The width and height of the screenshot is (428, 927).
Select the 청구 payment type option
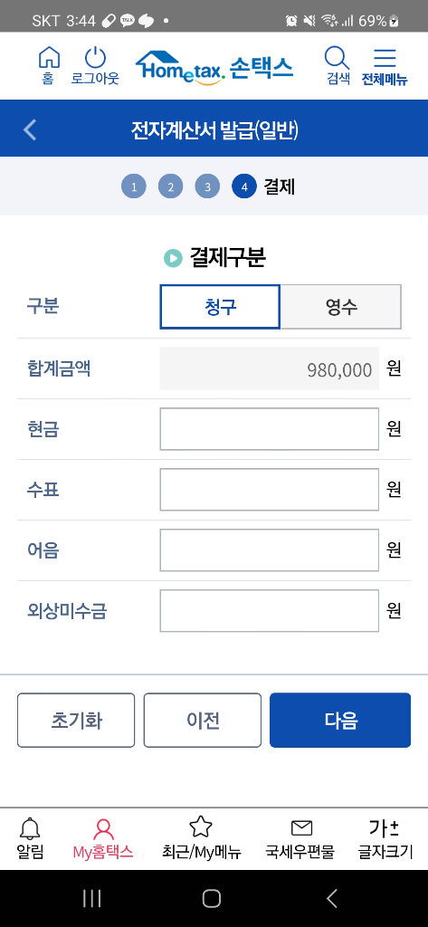tap(220, 307)
